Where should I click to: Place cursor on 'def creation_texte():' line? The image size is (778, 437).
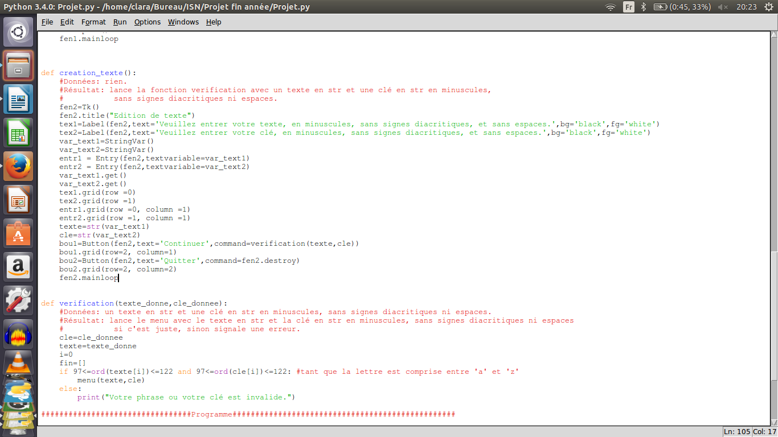point(89,73)
